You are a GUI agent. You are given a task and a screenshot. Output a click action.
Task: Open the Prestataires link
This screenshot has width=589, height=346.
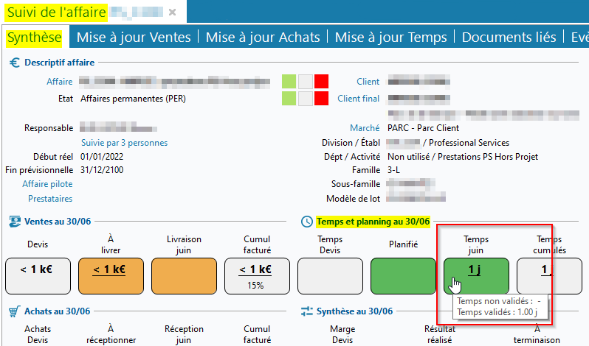click(50, 199)
